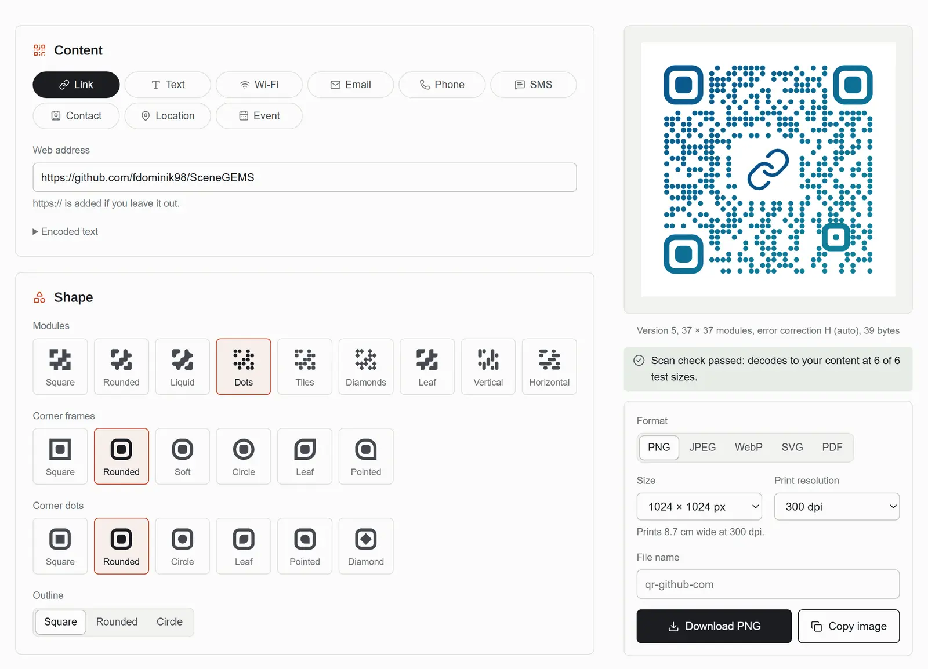Image resolution: width=928 pixels, height=669 pixels.
Task: Set corner frames to Soft
Action: (x=183, y=456)
